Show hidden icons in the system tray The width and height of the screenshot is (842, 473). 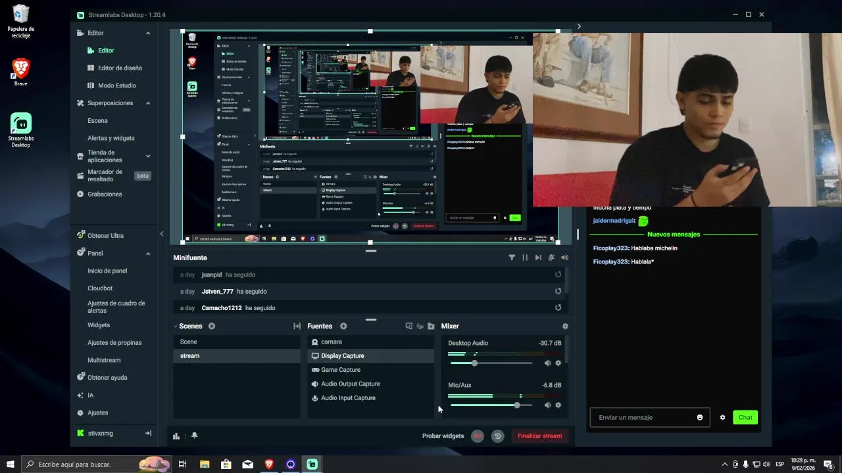point(725,464)
